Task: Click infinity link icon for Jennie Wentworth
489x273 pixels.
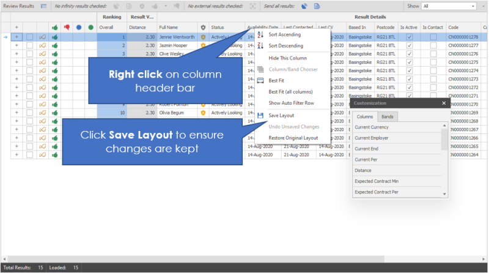Action: (x=42, y=37)
